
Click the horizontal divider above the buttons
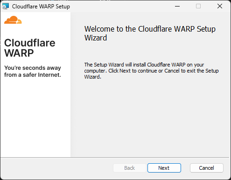tap(115, 158)
